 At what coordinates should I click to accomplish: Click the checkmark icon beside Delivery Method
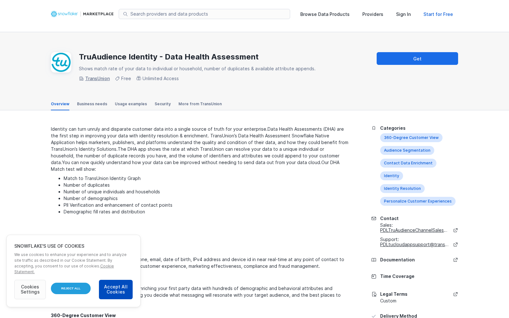tap(374, 316)
